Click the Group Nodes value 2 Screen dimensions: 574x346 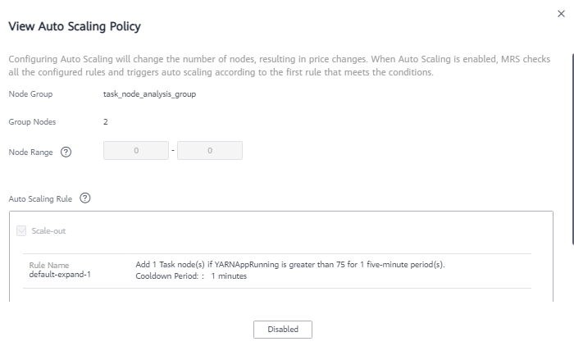click(x=106, y=122)
